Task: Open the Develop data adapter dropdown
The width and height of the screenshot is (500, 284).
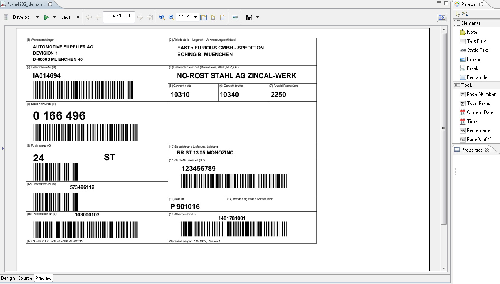Action: [37, 17]
